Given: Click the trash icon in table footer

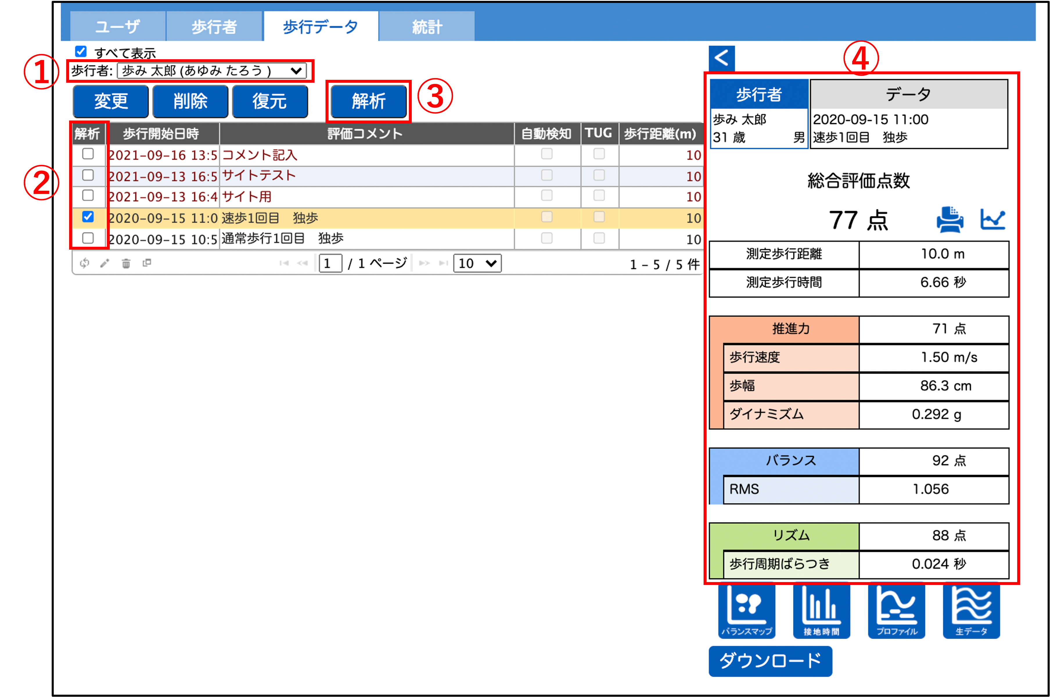Looking at the screenshot, I should 126,263.
